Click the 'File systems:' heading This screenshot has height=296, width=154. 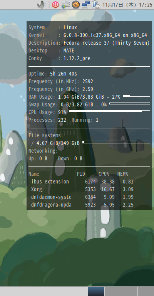pyautogui.click(x=46, y=136)
